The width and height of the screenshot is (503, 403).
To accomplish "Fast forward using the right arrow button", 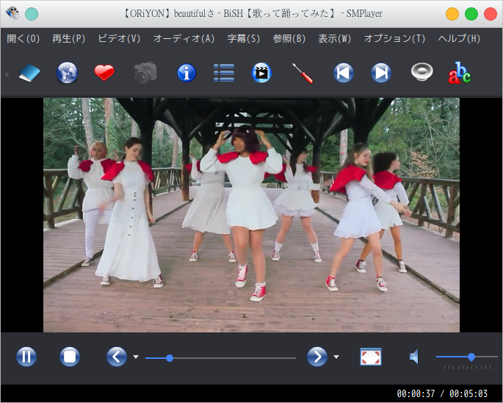I will (x=317, y=357).
